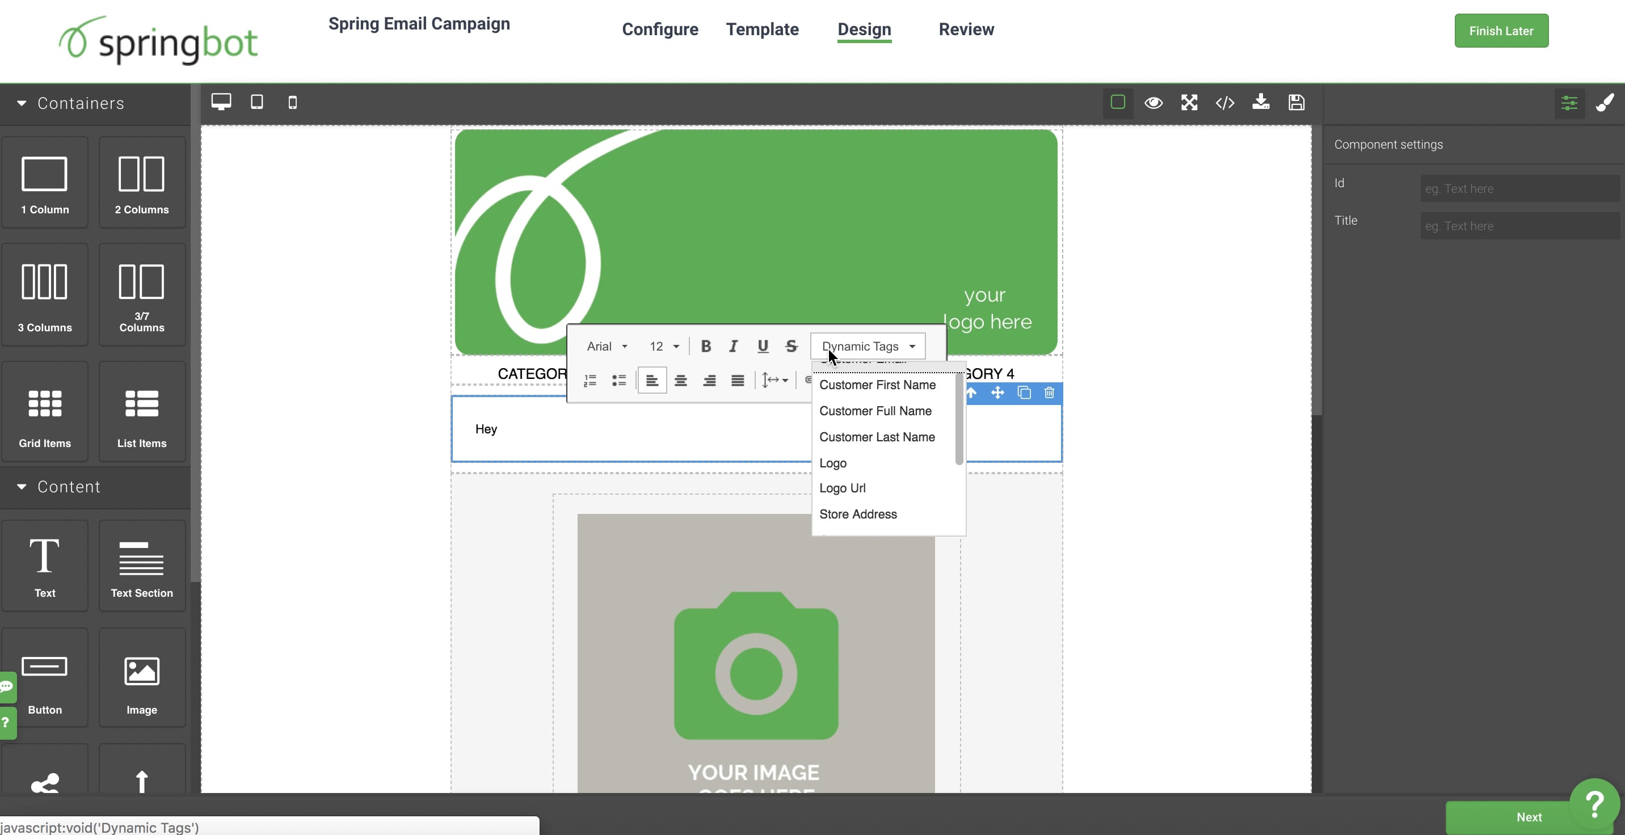1625x835 pixels.
Task: Add a 2 Columns container
Action: coord(142,182)
